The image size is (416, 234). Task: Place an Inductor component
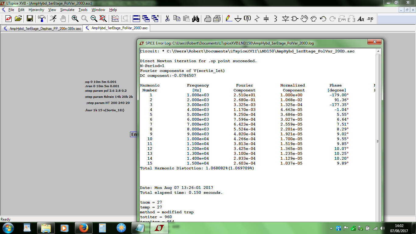(276, 19)
